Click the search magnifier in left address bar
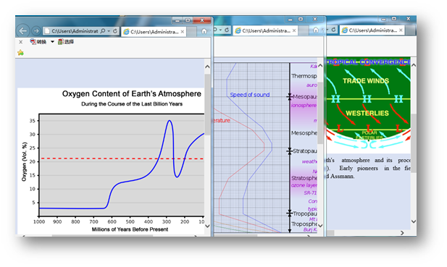447x267 pixels. point(103,31)
